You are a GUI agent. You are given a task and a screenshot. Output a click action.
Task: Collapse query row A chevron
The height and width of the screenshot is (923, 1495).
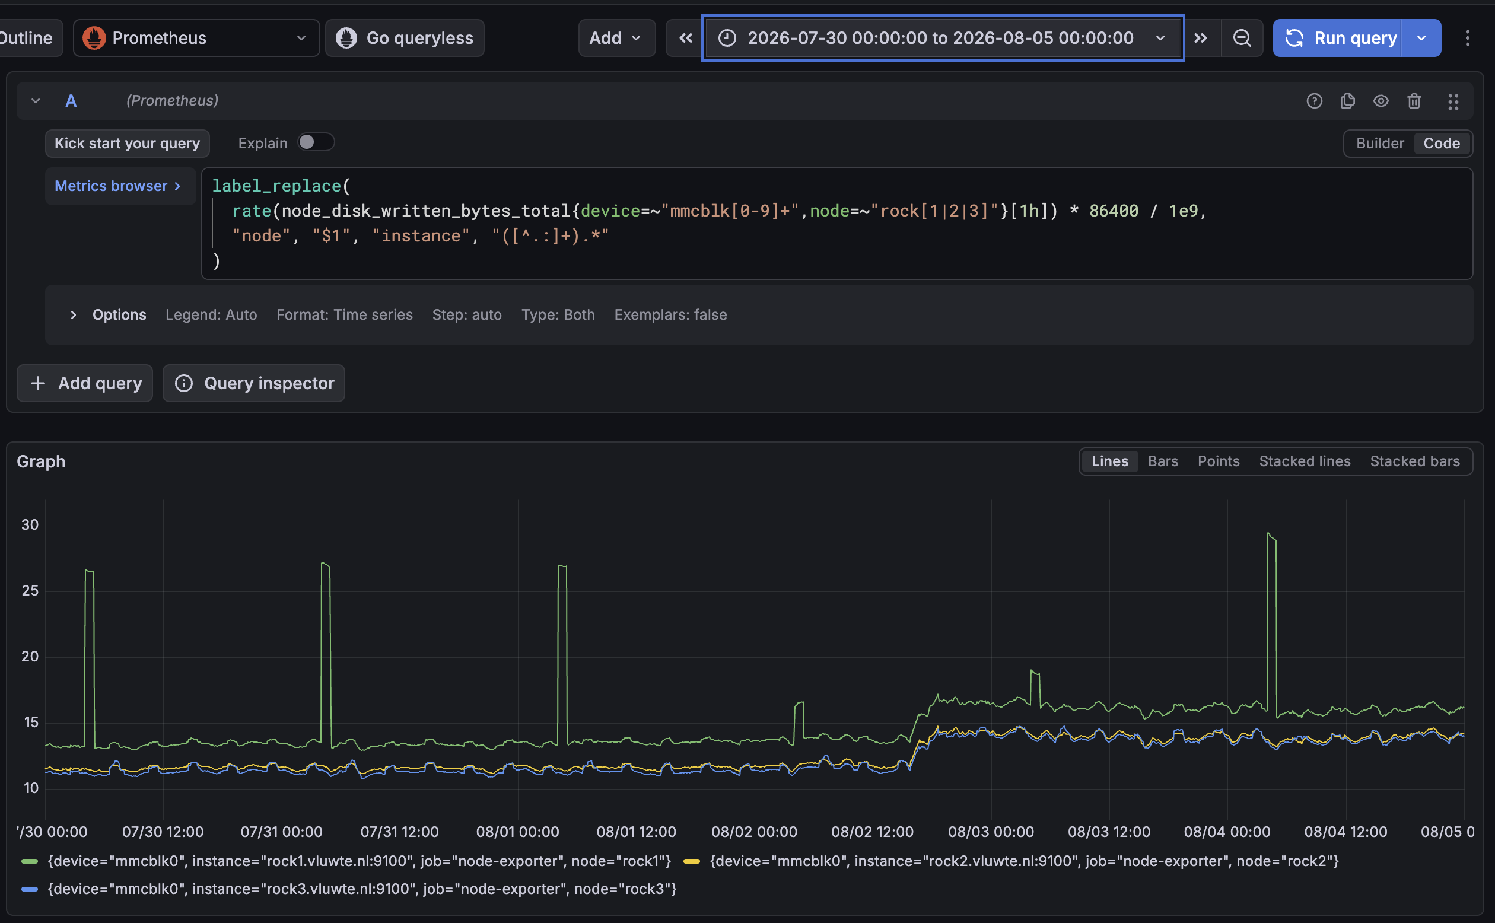(36, 101)
